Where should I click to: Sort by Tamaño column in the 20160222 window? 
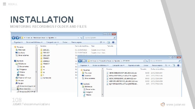click(143, 69)
